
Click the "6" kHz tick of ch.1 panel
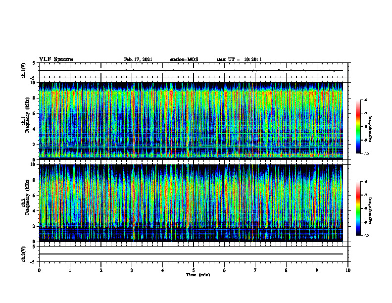(x=35, y=113)
